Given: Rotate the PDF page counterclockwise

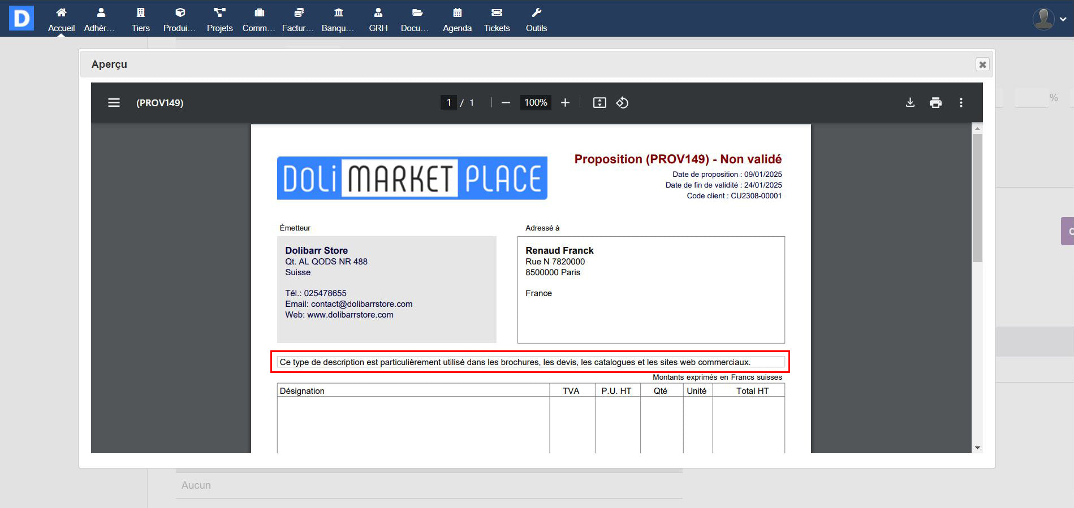Looking at the screenshot, I should [x=622, y=102].
